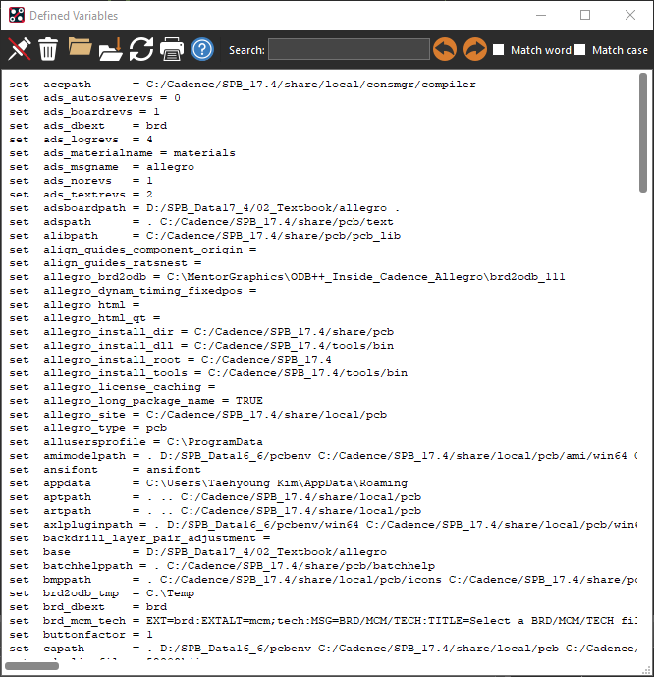Search forward with the orange forward arrow

click(x=475, y=49)
